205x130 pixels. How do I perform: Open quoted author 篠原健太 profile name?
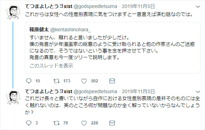[39, 30]
